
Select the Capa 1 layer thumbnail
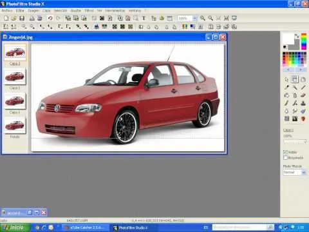15,101
